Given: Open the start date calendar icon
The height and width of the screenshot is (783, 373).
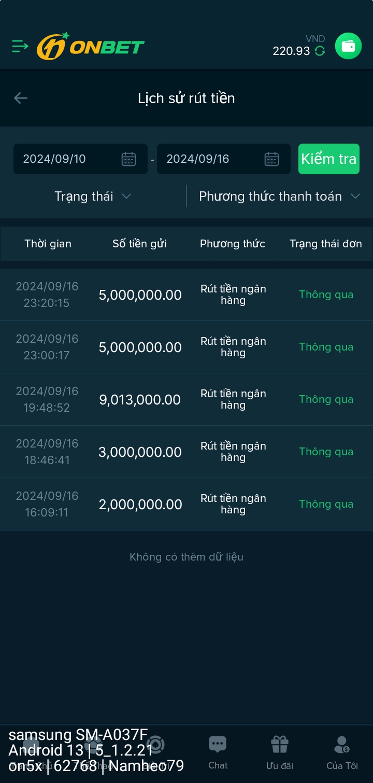Looking at the screenshot, I should click(128, 159).
